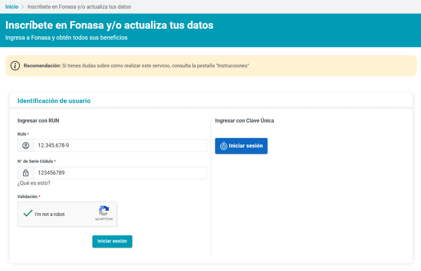Click the Clave Única icon on blue button
This screenshot has height=271, width=421.
pyautogui.click(x=223, y=146)
